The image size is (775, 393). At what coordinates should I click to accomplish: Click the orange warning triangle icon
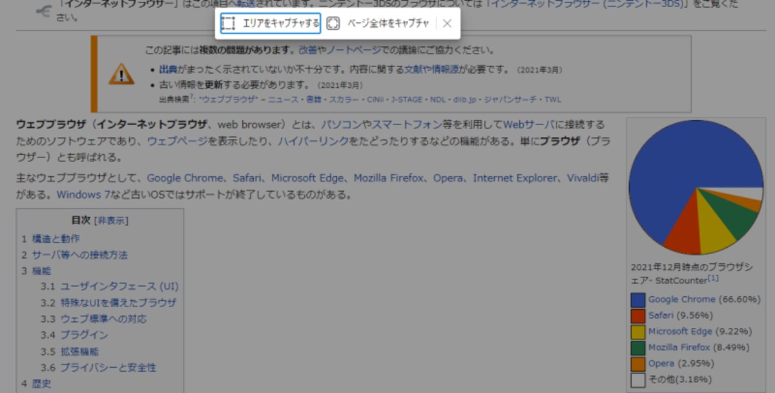tap(121, 74)
